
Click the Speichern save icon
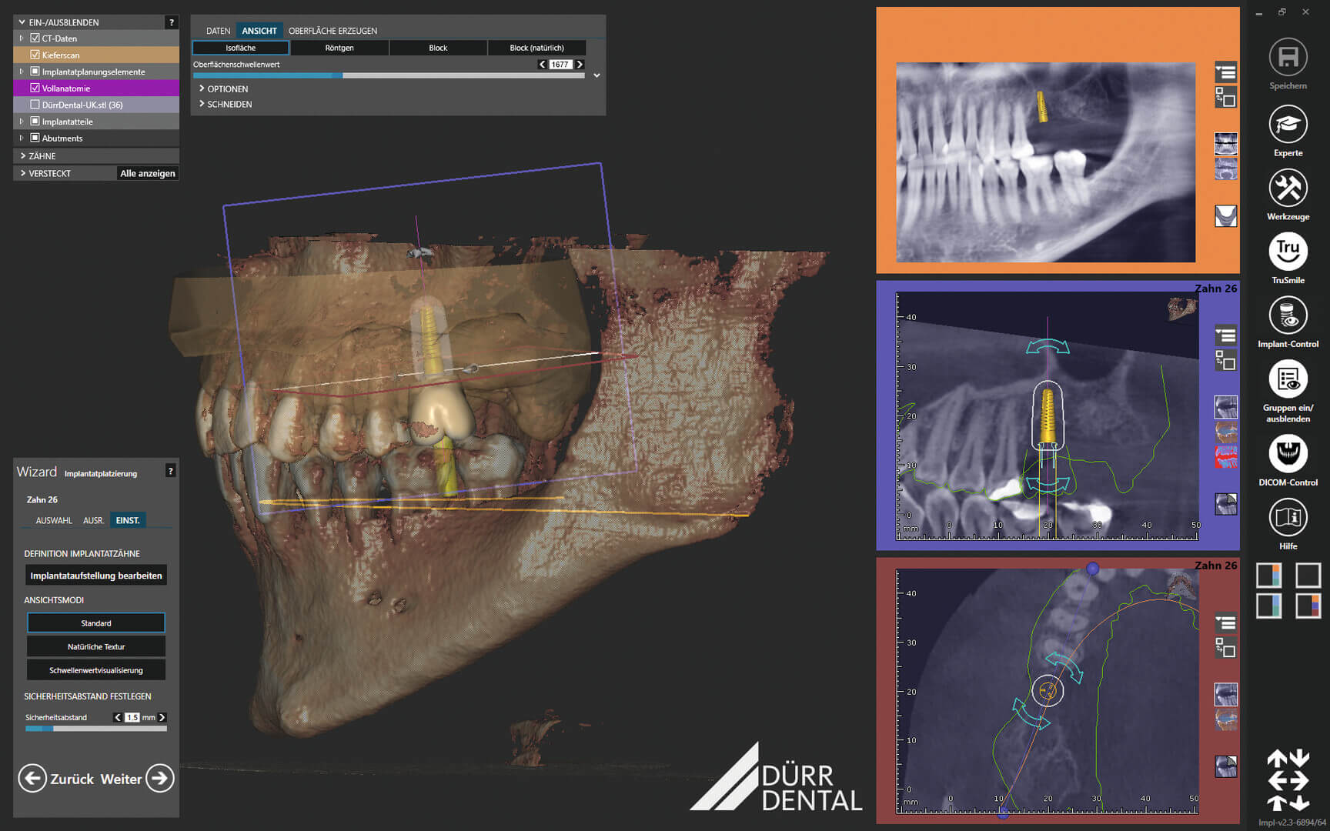1288,58
